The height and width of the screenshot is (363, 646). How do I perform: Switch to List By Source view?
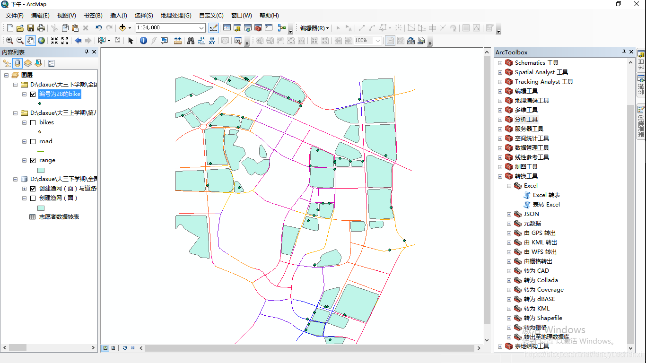[x=17, y=63]
